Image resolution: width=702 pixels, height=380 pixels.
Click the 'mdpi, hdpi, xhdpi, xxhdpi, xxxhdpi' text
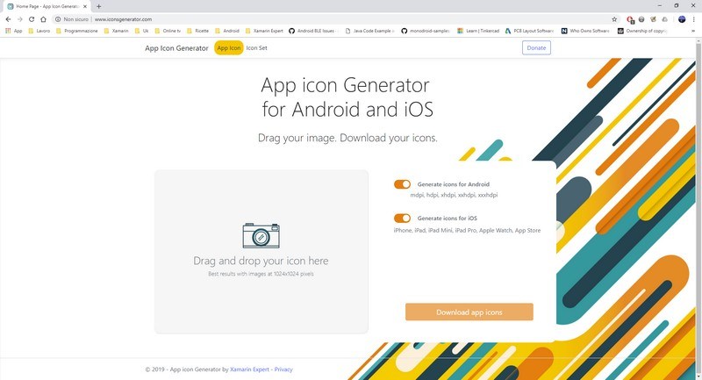454,195
